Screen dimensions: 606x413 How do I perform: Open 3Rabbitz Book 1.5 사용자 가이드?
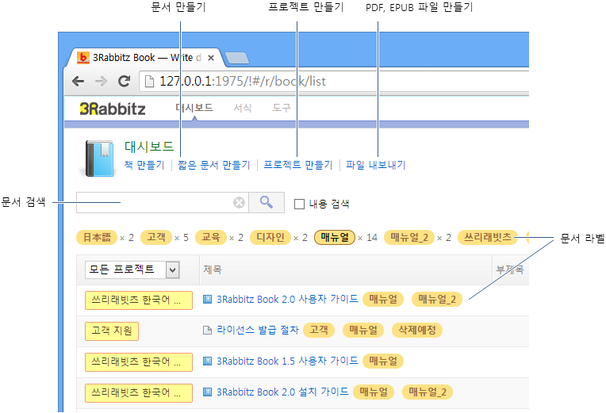pos(287,361)
